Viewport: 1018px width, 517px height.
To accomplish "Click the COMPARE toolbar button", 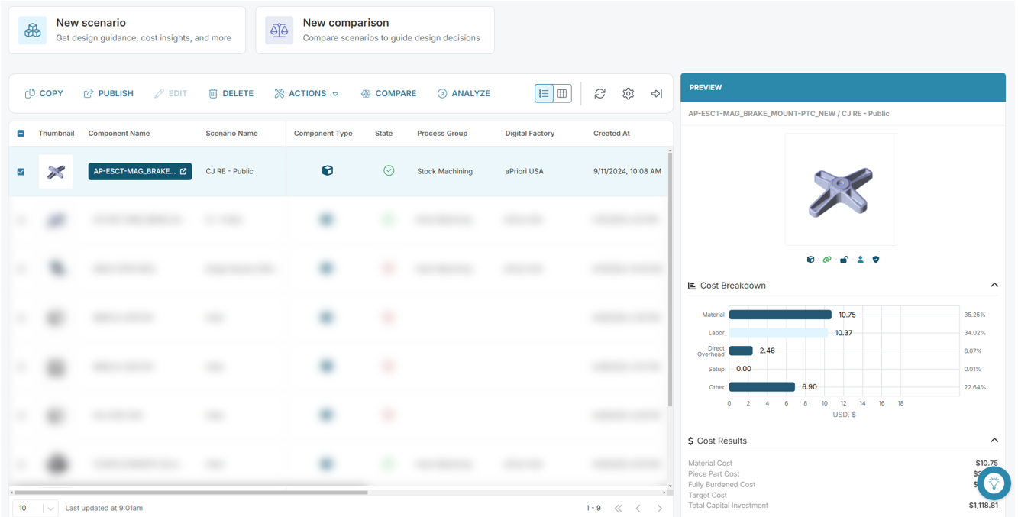I will 389,93.
